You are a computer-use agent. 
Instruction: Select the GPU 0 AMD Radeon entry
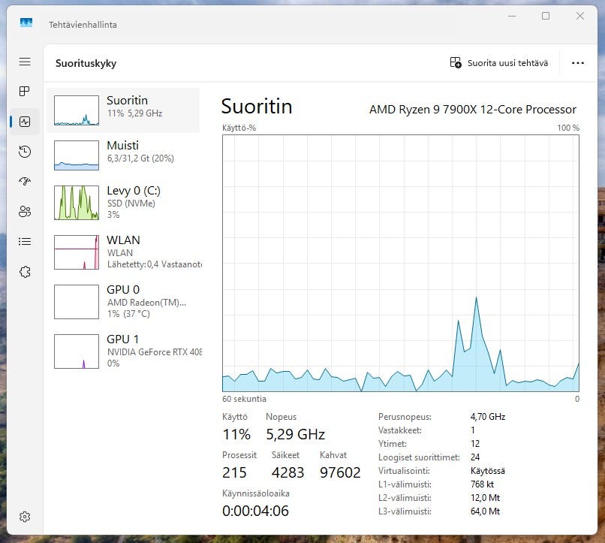point(123,302)
